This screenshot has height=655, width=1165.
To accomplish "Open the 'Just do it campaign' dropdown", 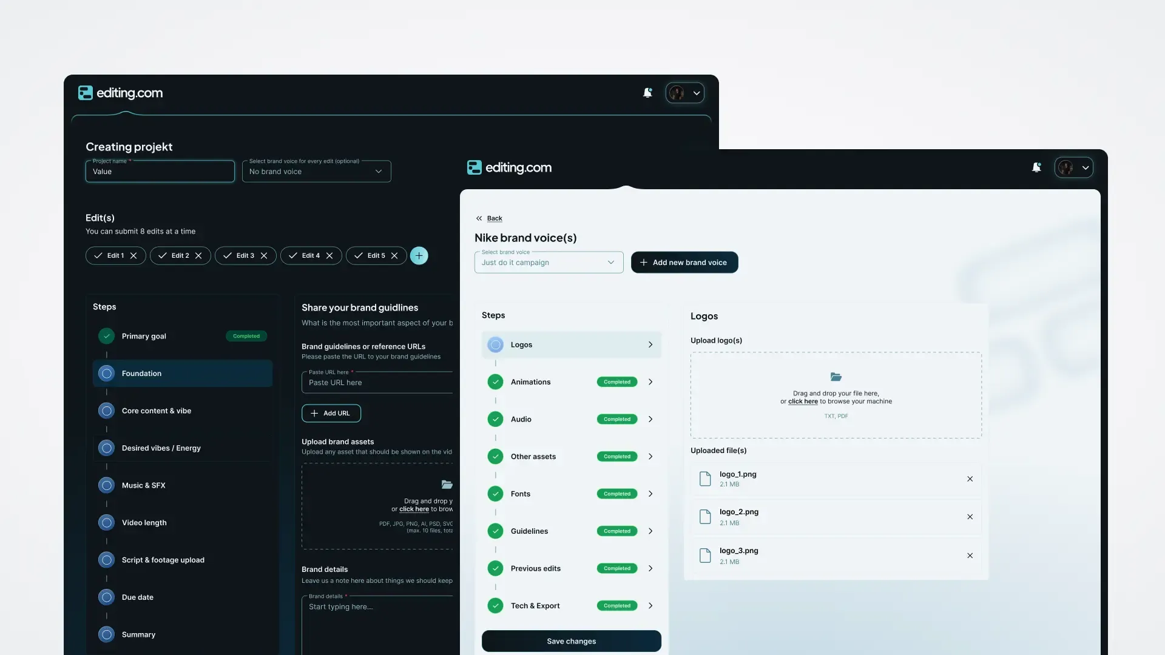I will click(549, 263).
